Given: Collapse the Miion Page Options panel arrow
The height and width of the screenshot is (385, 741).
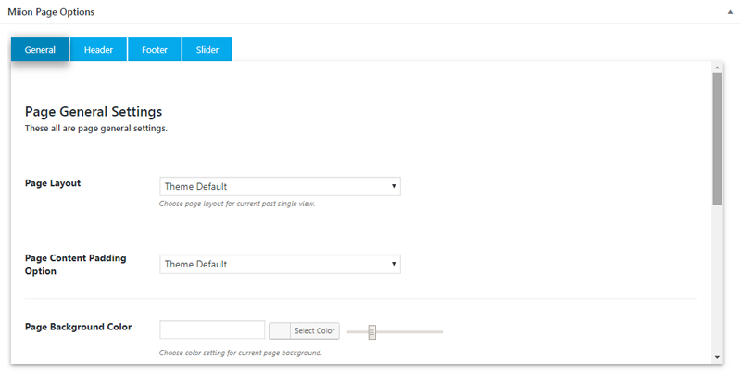Looking at the screenshot, I should (x=717, y=12).
